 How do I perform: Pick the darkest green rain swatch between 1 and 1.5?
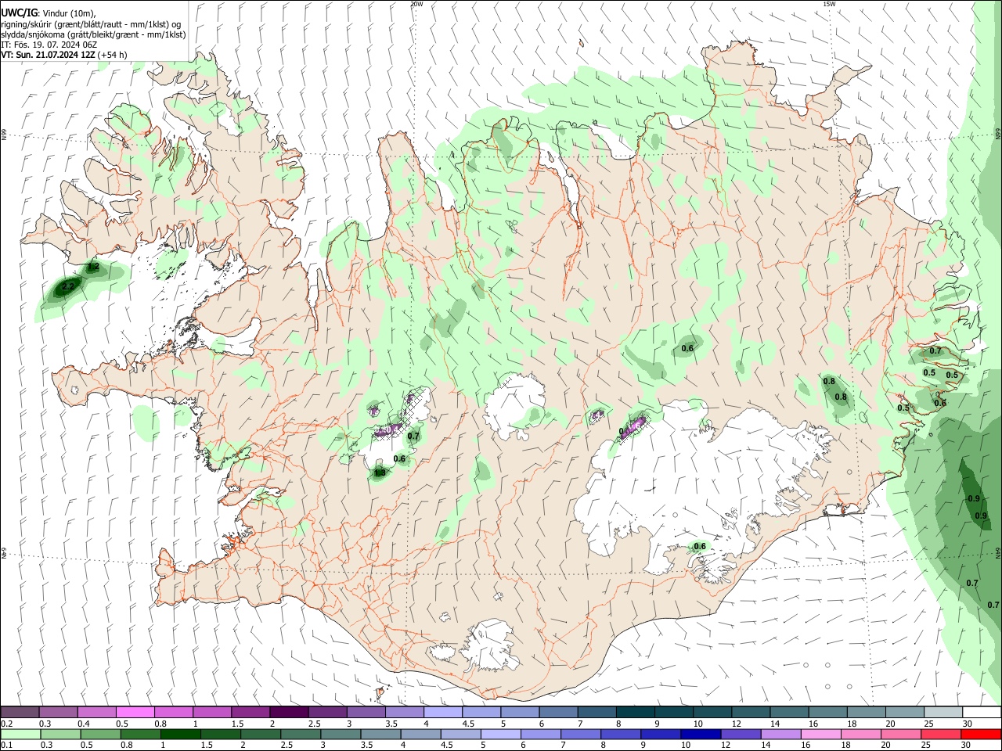[181, 734]
